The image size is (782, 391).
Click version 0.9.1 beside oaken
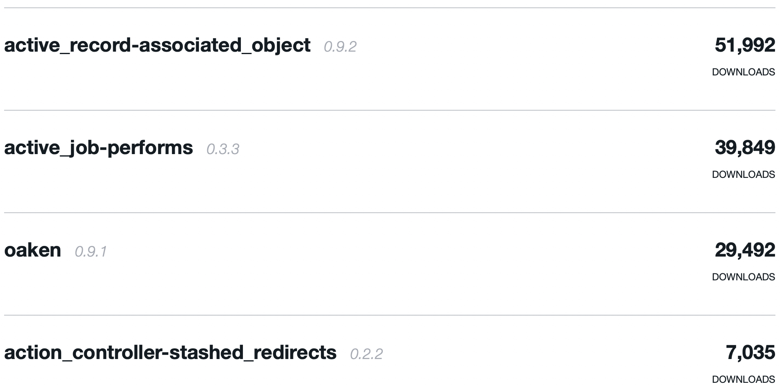click(91, 252)
